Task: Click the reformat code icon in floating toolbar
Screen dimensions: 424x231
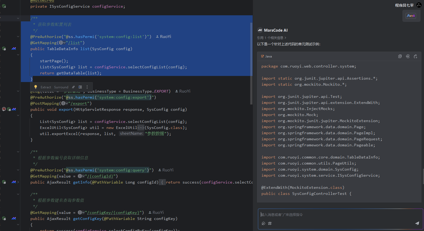Action: point(80,87)
